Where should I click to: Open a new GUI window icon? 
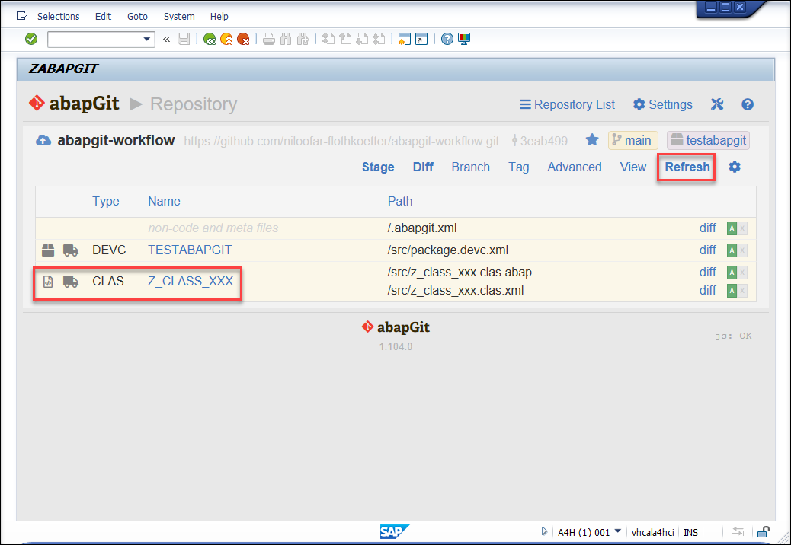coord(404,39)
